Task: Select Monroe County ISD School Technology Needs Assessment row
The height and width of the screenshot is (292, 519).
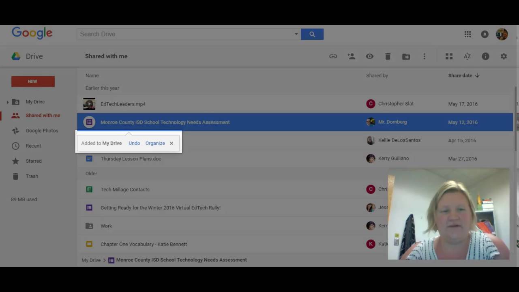Action: (295, 122)
